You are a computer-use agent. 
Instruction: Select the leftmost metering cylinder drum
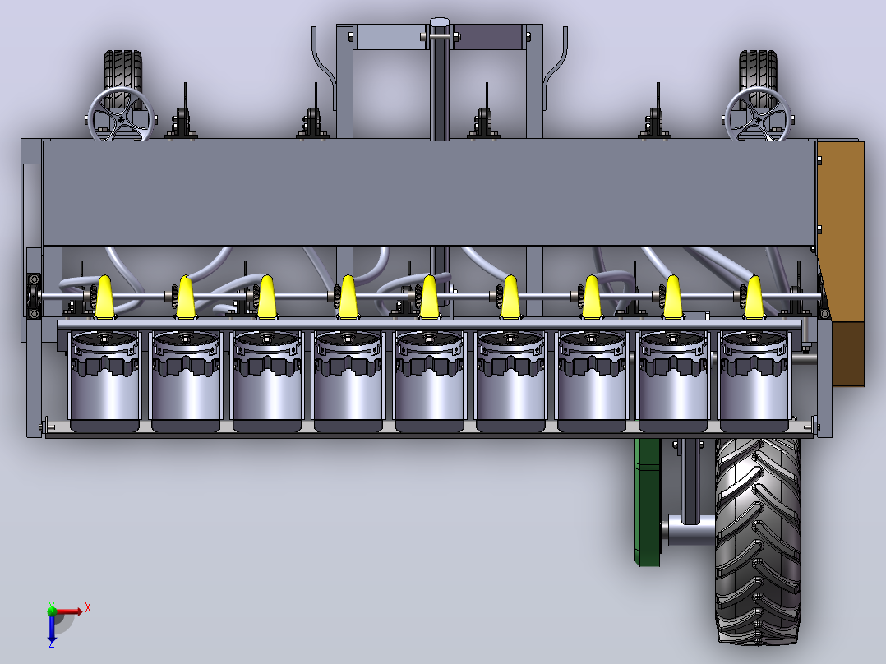tap(104, 381)
